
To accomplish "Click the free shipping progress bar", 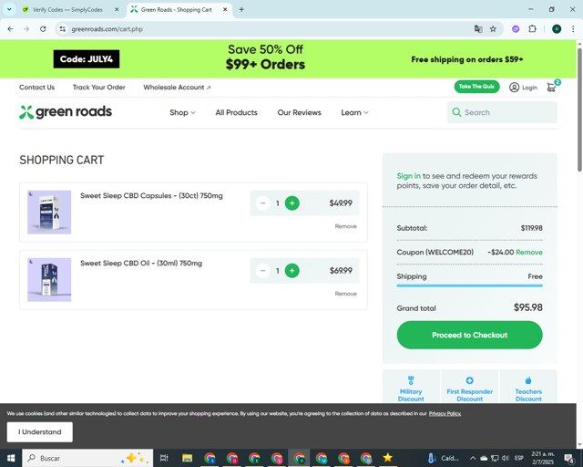I will [470, 285].
